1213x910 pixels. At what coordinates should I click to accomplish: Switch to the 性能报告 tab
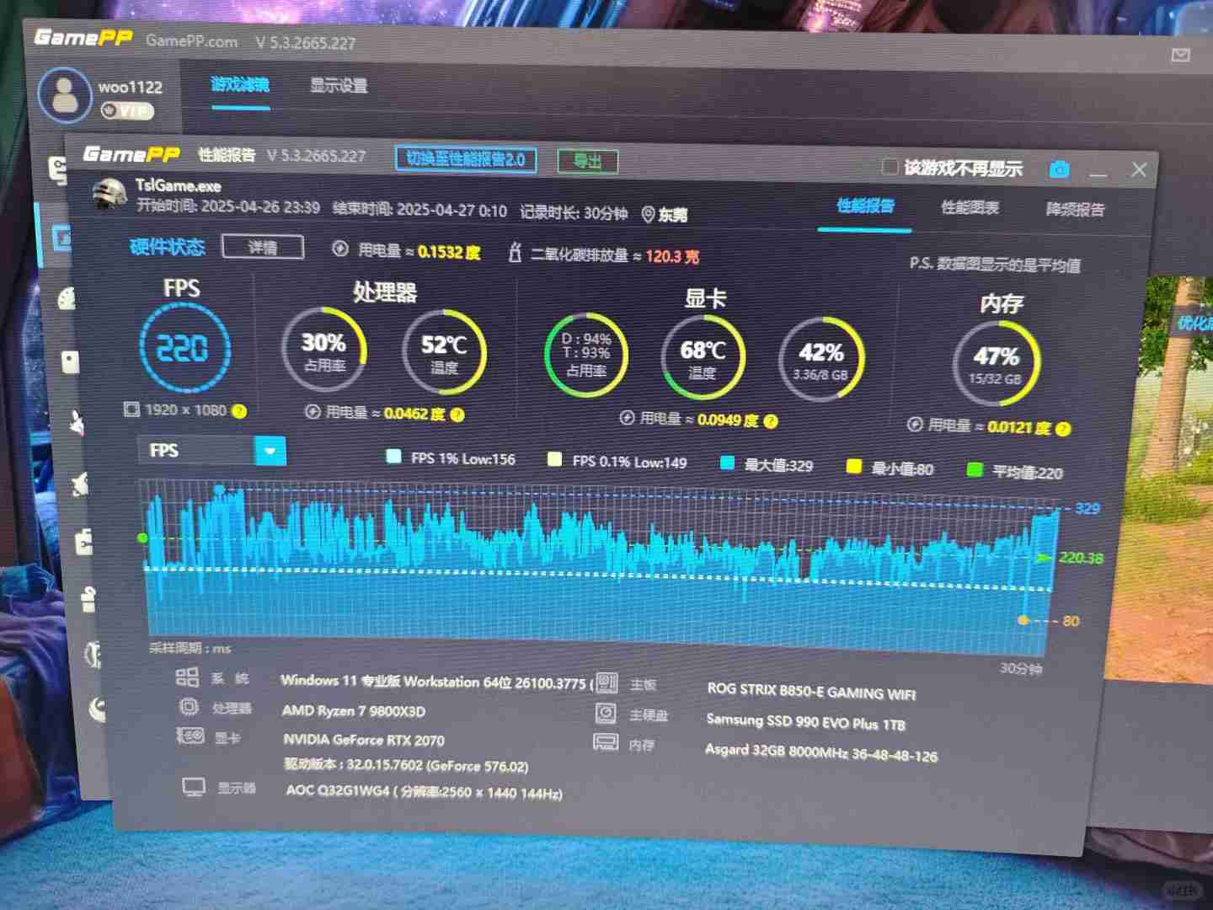[x=865, y=206]
